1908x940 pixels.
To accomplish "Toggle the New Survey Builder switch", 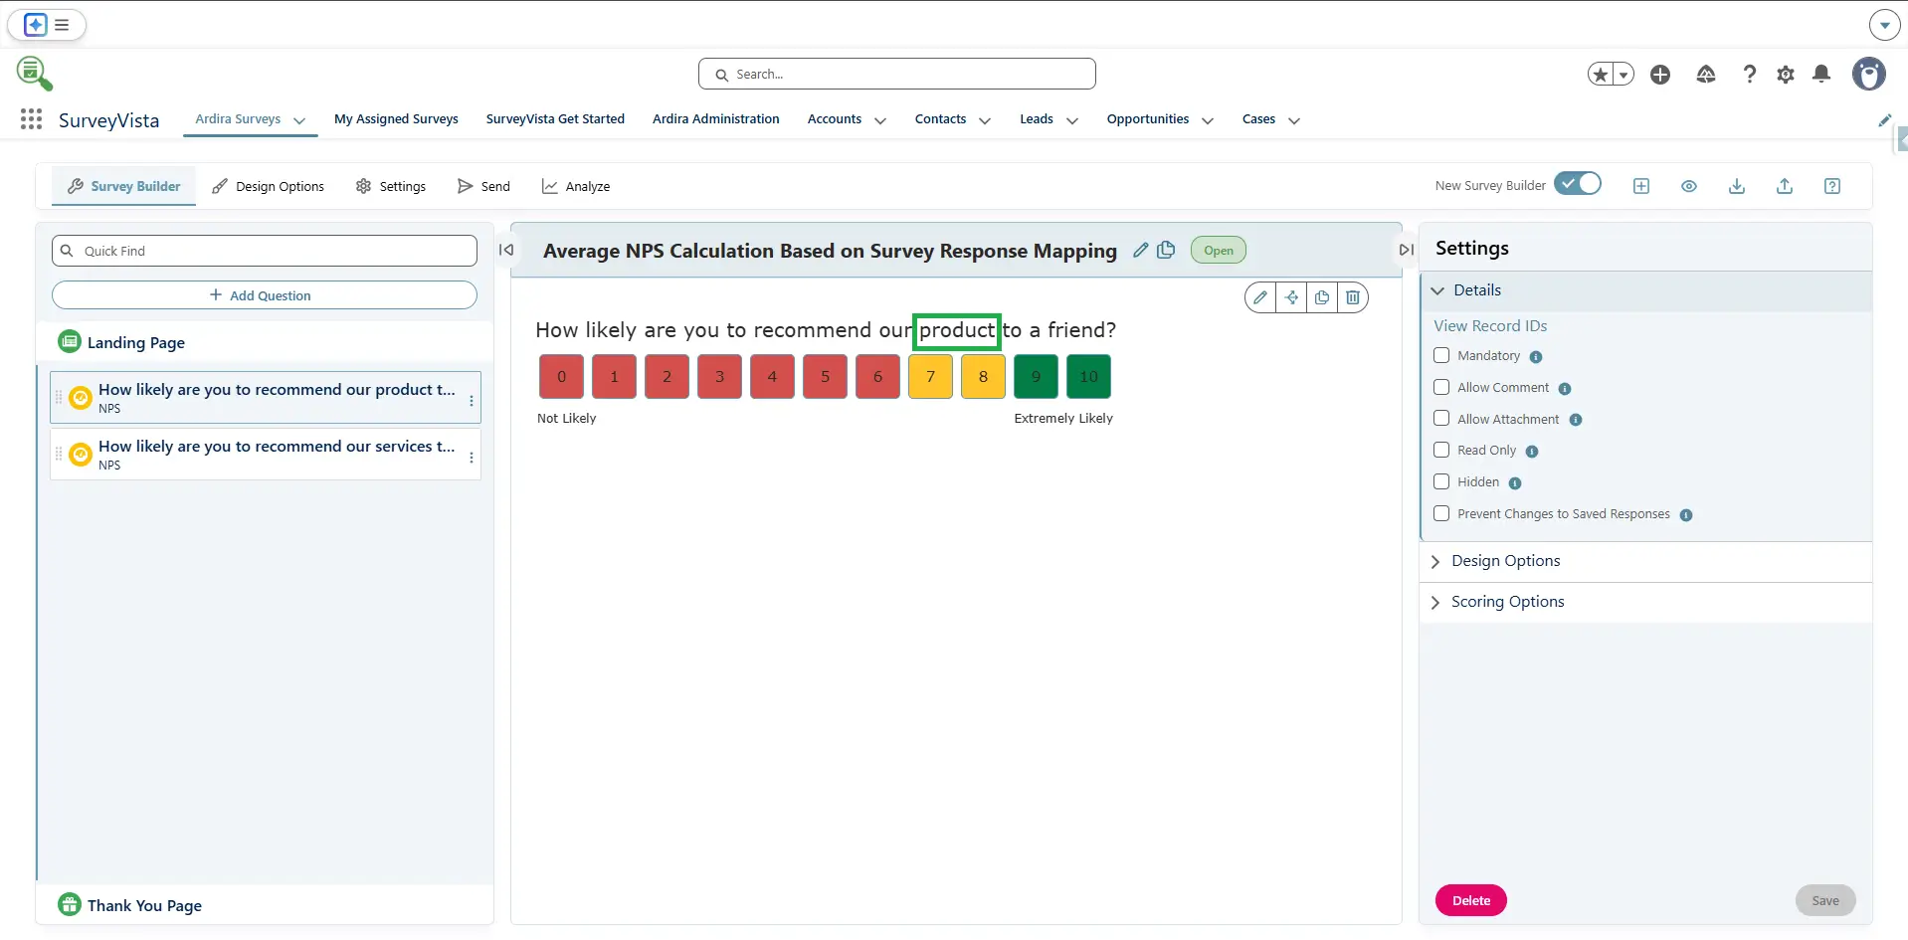I will (x=1577, y=185).
